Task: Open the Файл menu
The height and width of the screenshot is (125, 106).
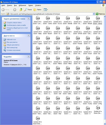Action: coord(3,5)
